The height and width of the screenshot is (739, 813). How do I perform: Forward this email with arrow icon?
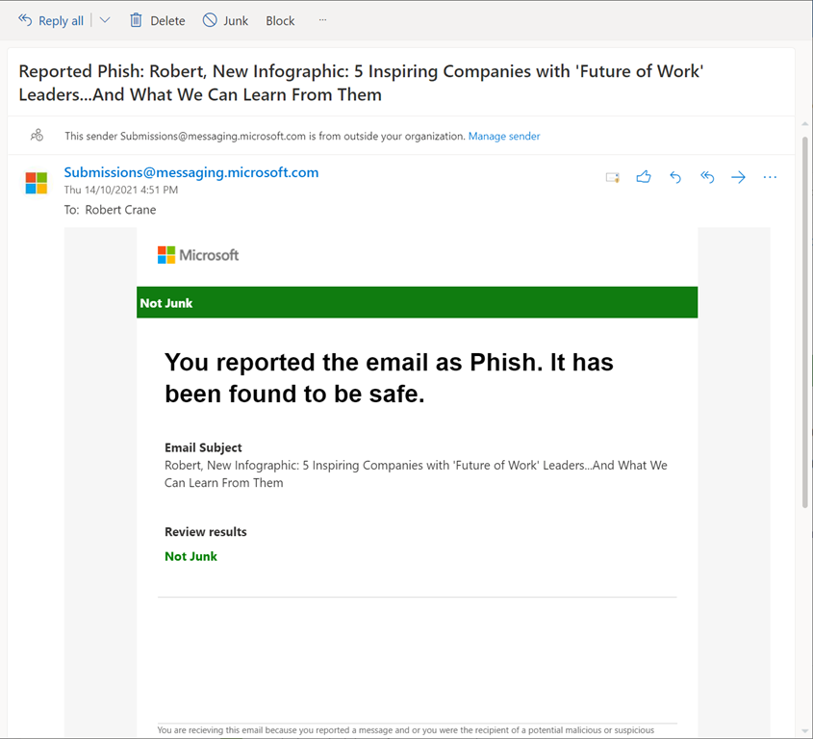tap(738, 177)
